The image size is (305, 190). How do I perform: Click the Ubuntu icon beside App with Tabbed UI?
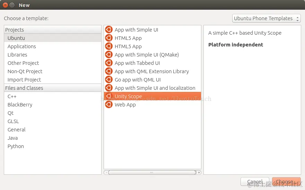pyautogui.click(x=109, y=63)
